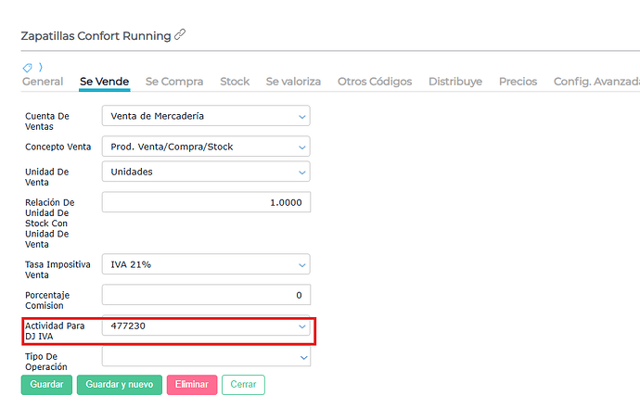Click the Cuenta De Ventas label
The height and width of the screenshot is (409, 640).
[x=47, y=121]
